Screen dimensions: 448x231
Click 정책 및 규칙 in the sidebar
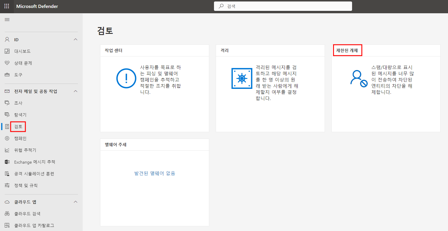26,185
